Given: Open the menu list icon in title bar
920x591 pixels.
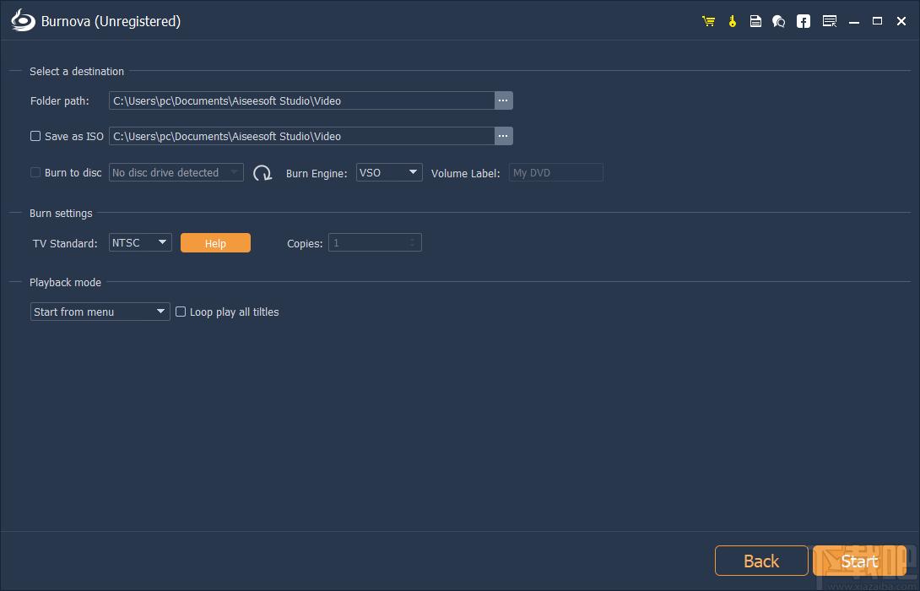Looking at the screenshot, I should coord(829,21).
